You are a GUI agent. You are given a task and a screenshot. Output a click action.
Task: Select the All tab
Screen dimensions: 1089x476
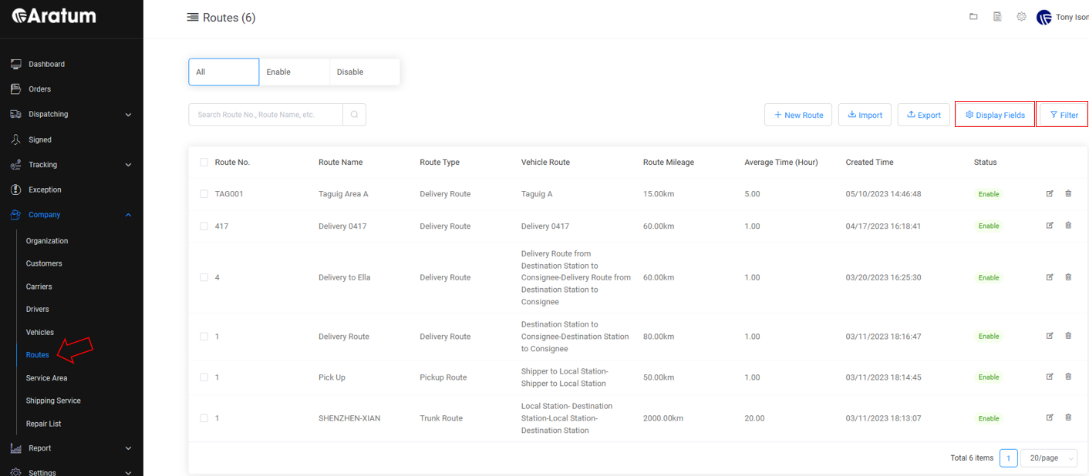[x=224, y=72]
